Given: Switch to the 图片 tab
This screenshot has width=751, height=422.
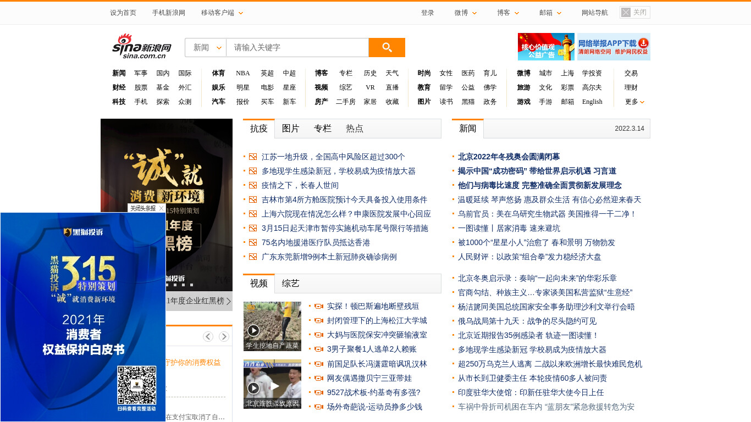Looking at the screenshot, I should click(x=291, y=128).
